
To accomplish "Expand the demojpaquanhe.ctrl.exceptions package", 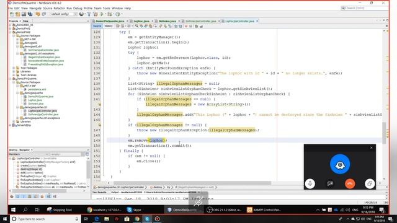I will [x=17, y=118].
